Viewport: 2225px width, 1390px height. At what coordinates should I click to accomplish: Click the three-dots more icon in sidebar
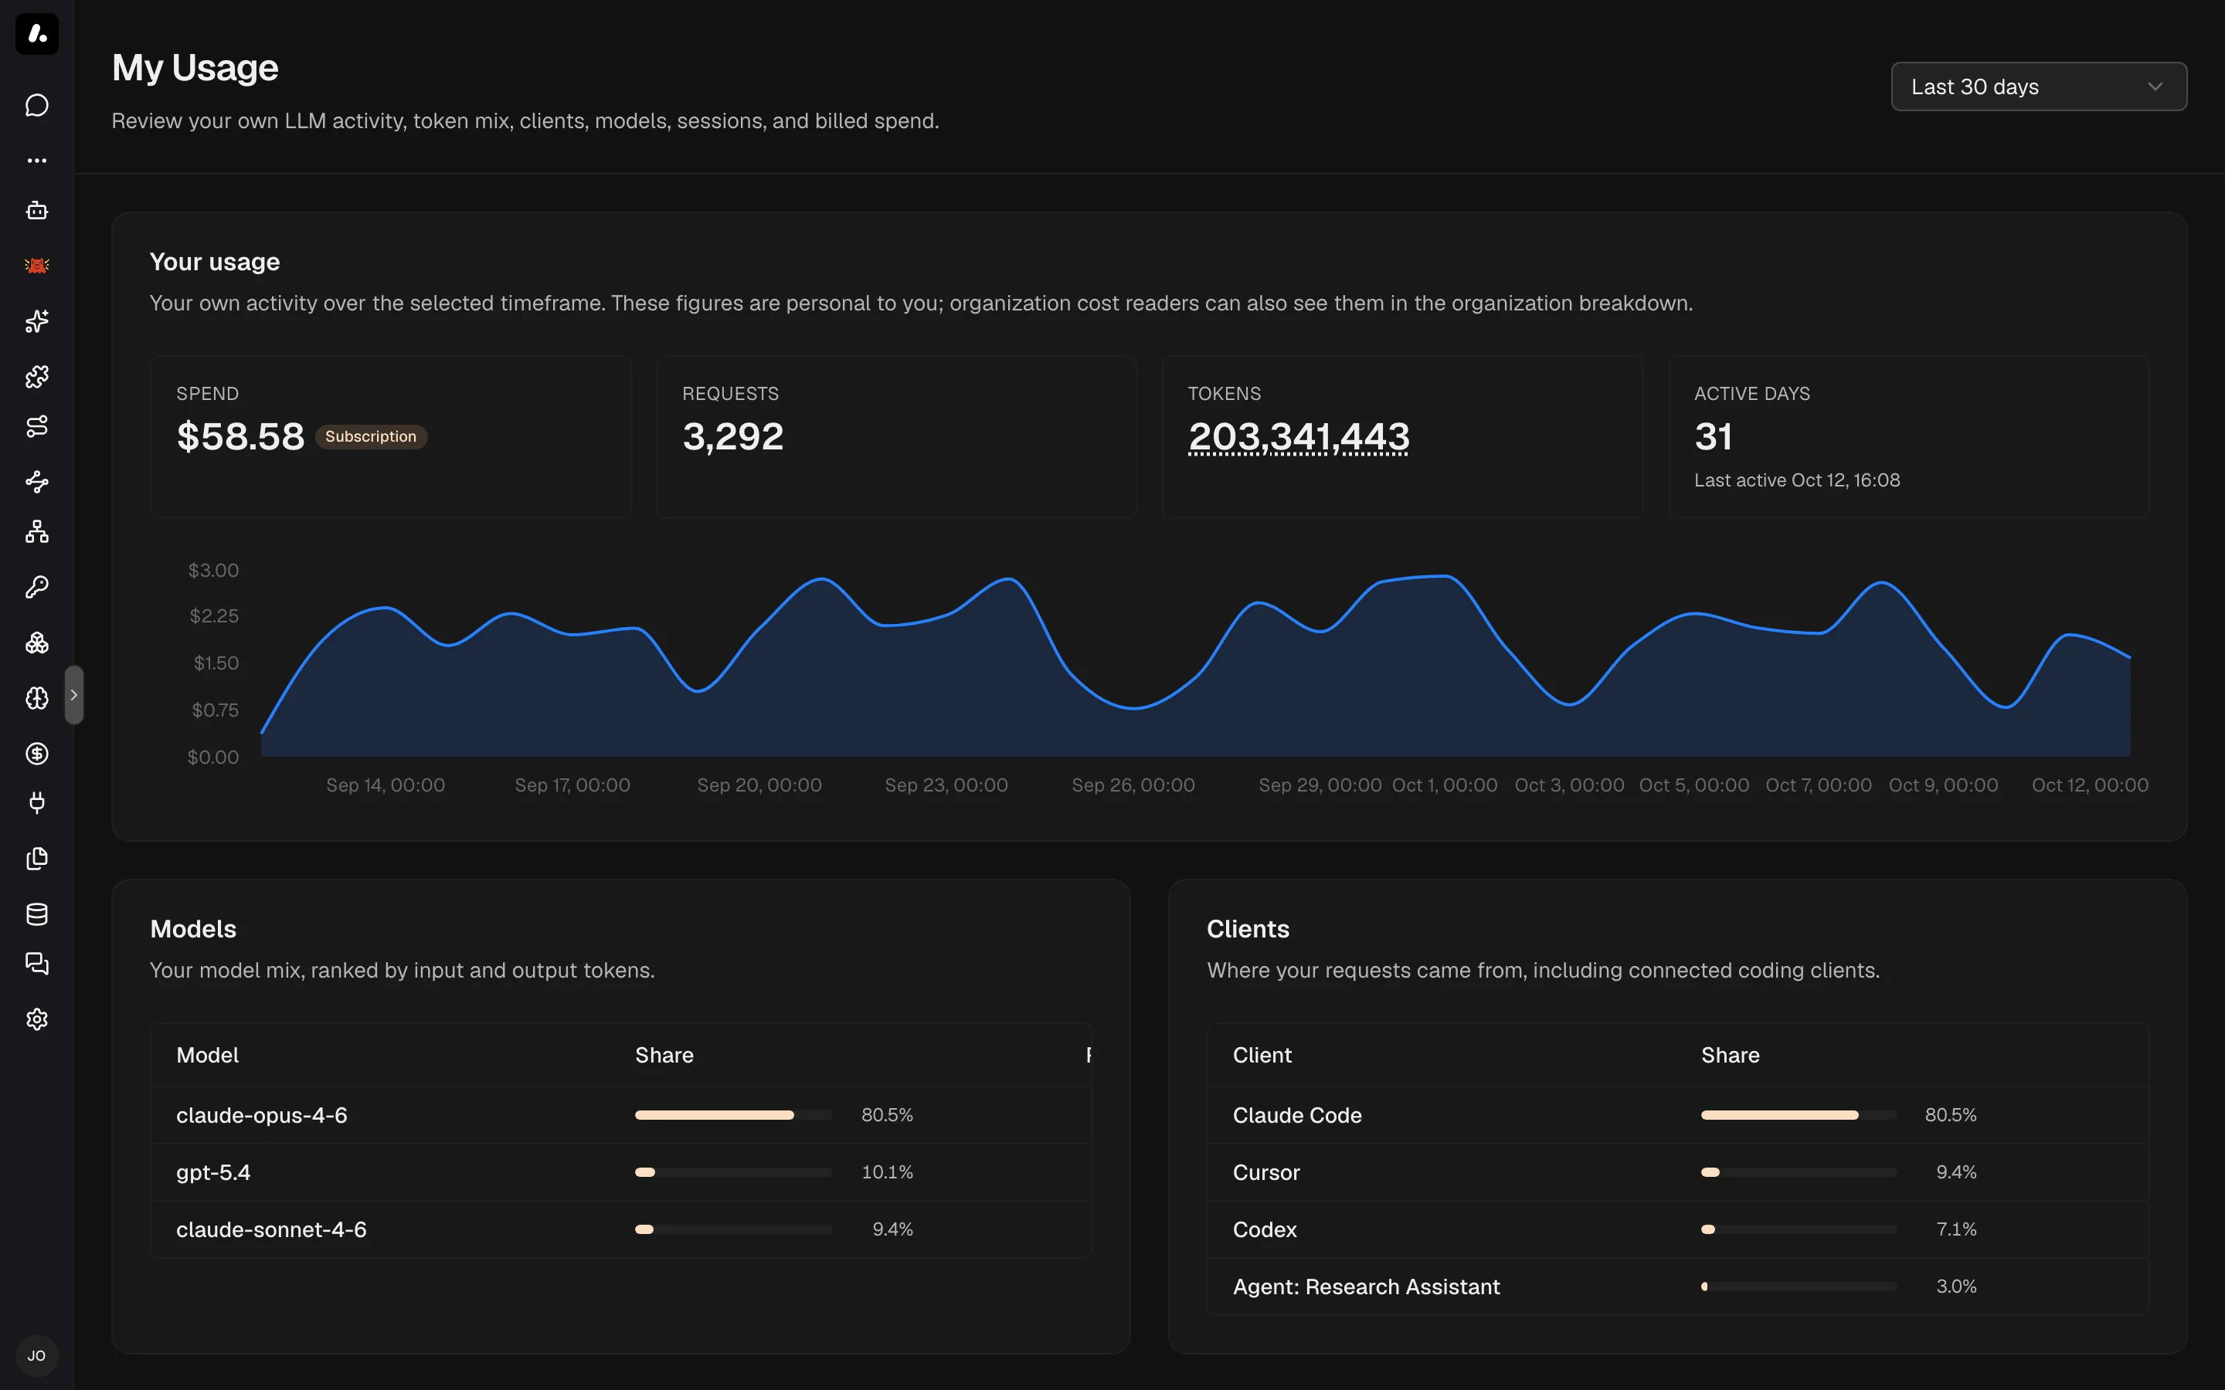[x=37, y=160]
